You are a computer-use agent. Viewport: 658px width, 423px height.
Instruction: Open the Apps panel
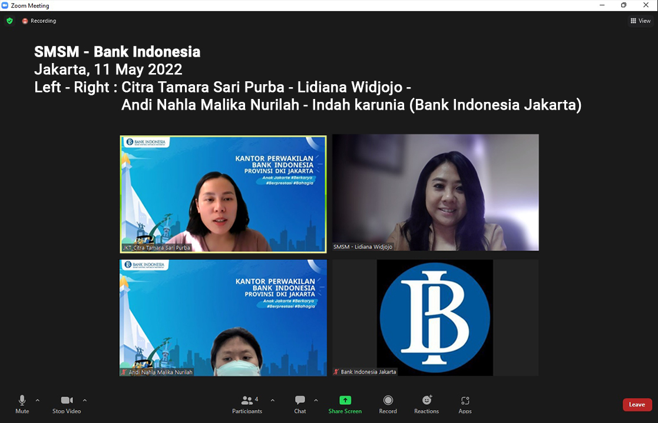[465, 405]
